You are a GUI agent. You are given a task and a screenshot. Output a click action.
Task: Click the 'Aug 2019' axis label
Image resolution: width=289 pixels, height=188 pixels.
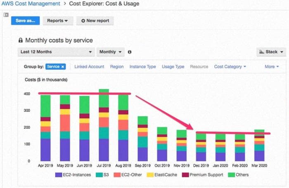pyautogui.click(x=123, y=166)
